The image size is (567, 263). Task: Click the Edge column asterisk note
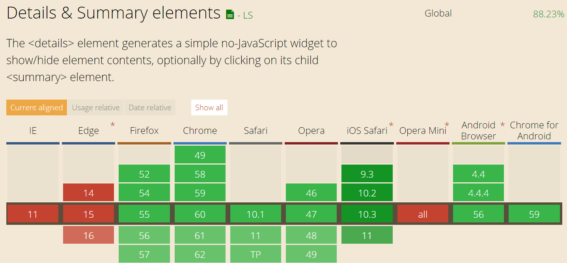[x=112, y=125]
